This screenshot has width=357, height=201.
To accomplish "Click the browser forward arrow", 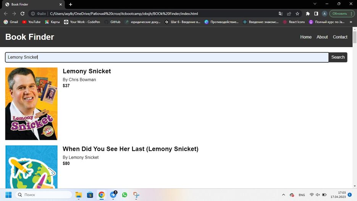I will click(x=14, y=14).
